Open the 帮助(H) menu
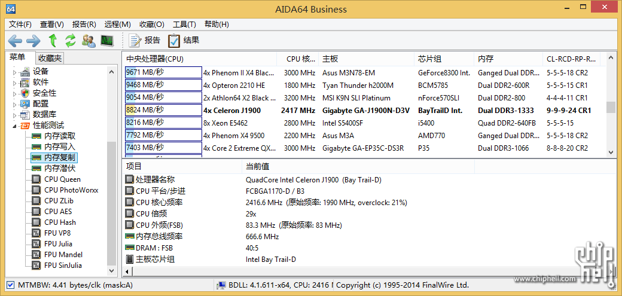622x296 pixels. [x=217, y=24]
